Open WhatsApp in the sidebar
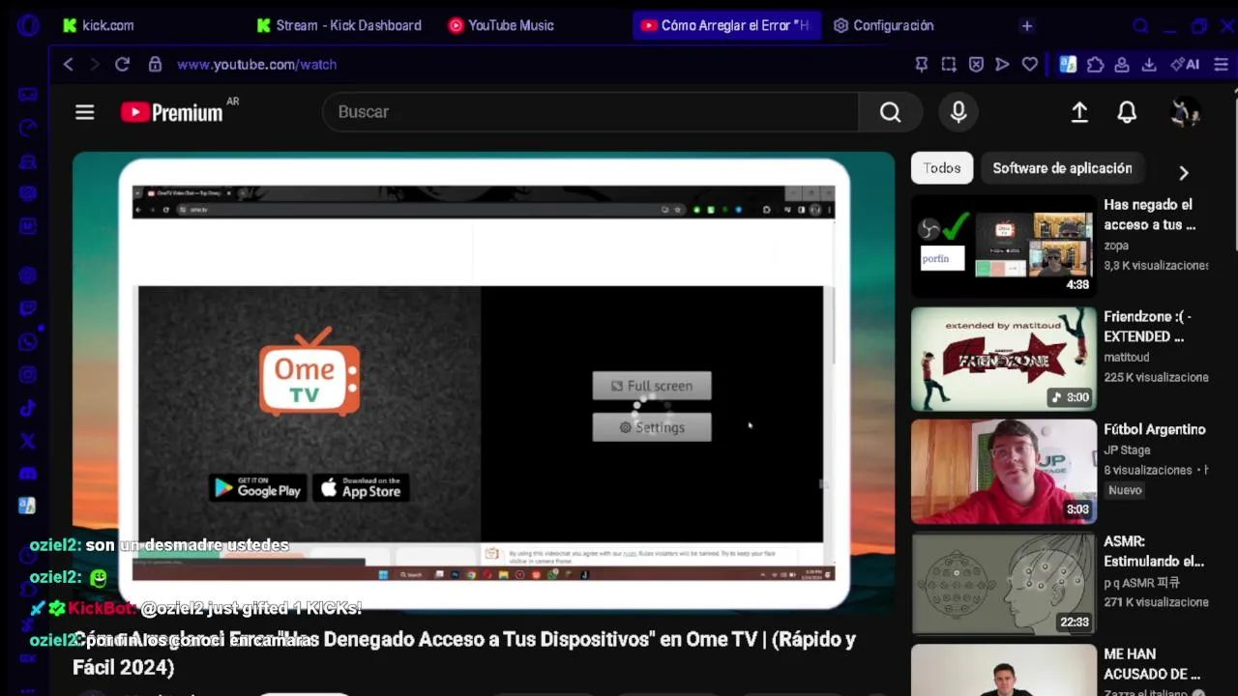The image size is (1238, 696). [x=28, y=341]
